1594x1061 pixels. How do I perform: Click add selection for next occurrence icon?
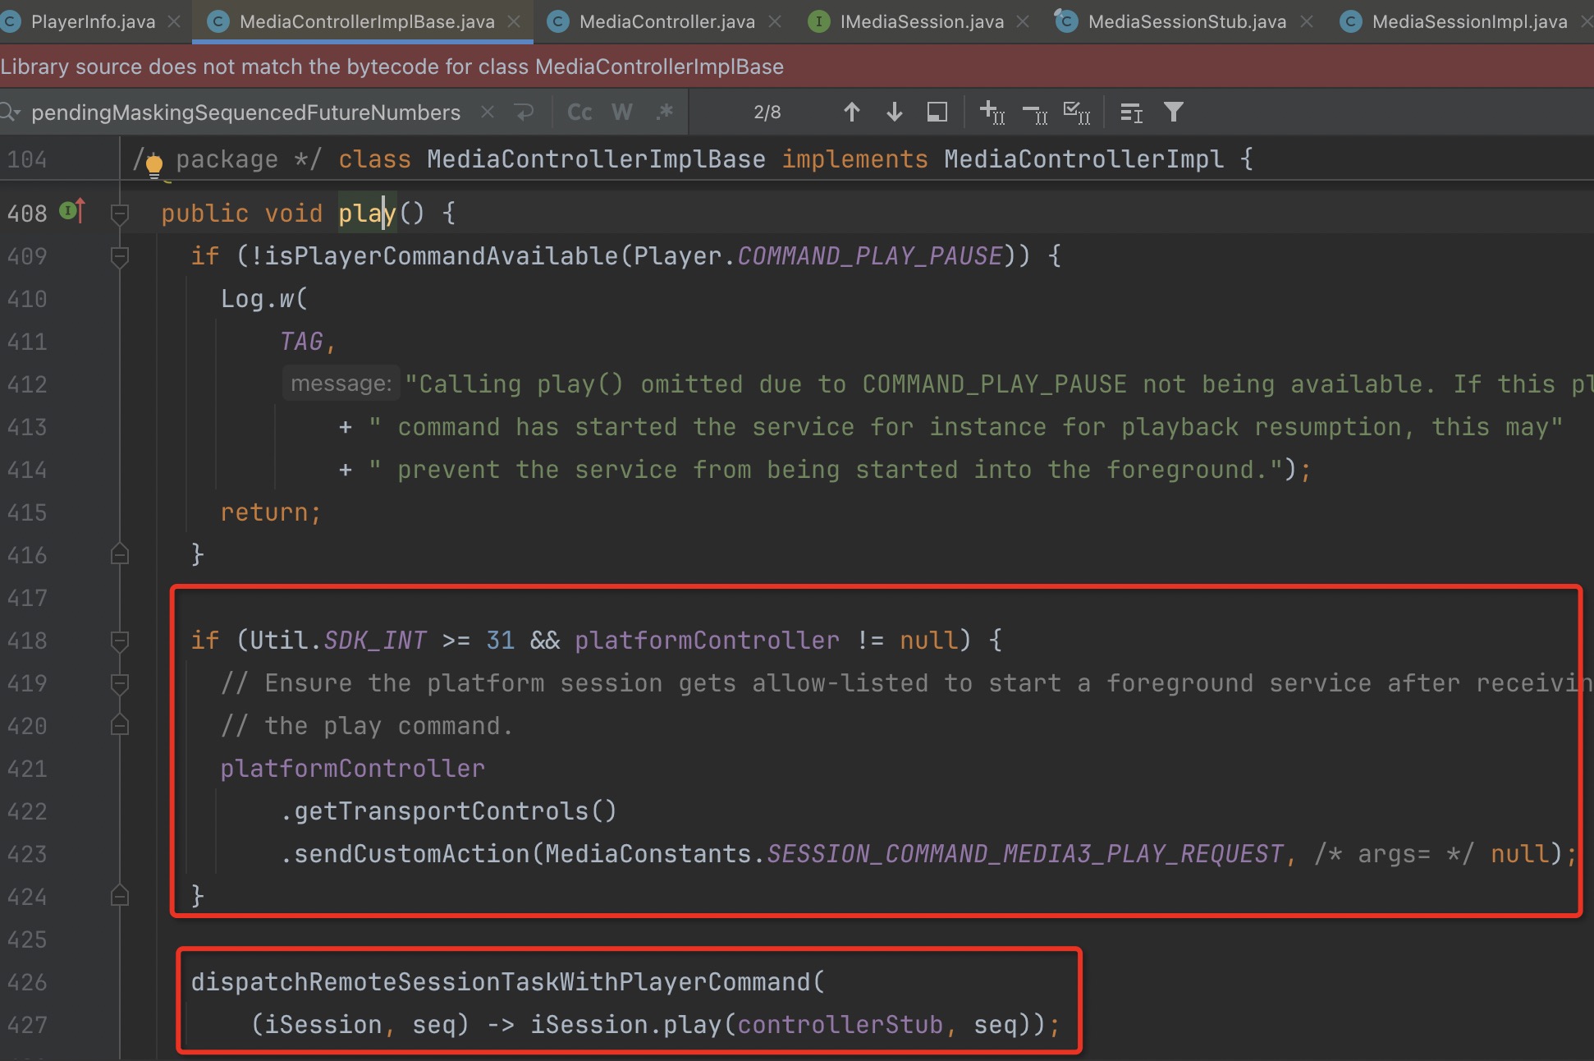992,112
